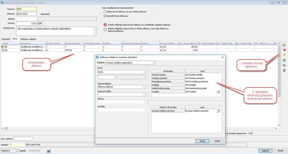Viewport: 288px width, 154px height.
Task: Click the red X delete row icon
Action: [x=284, y=50]
